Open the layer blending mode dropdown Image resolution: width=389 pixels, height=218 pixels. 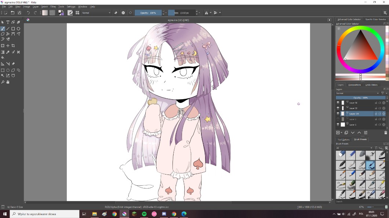coord(357,93)
